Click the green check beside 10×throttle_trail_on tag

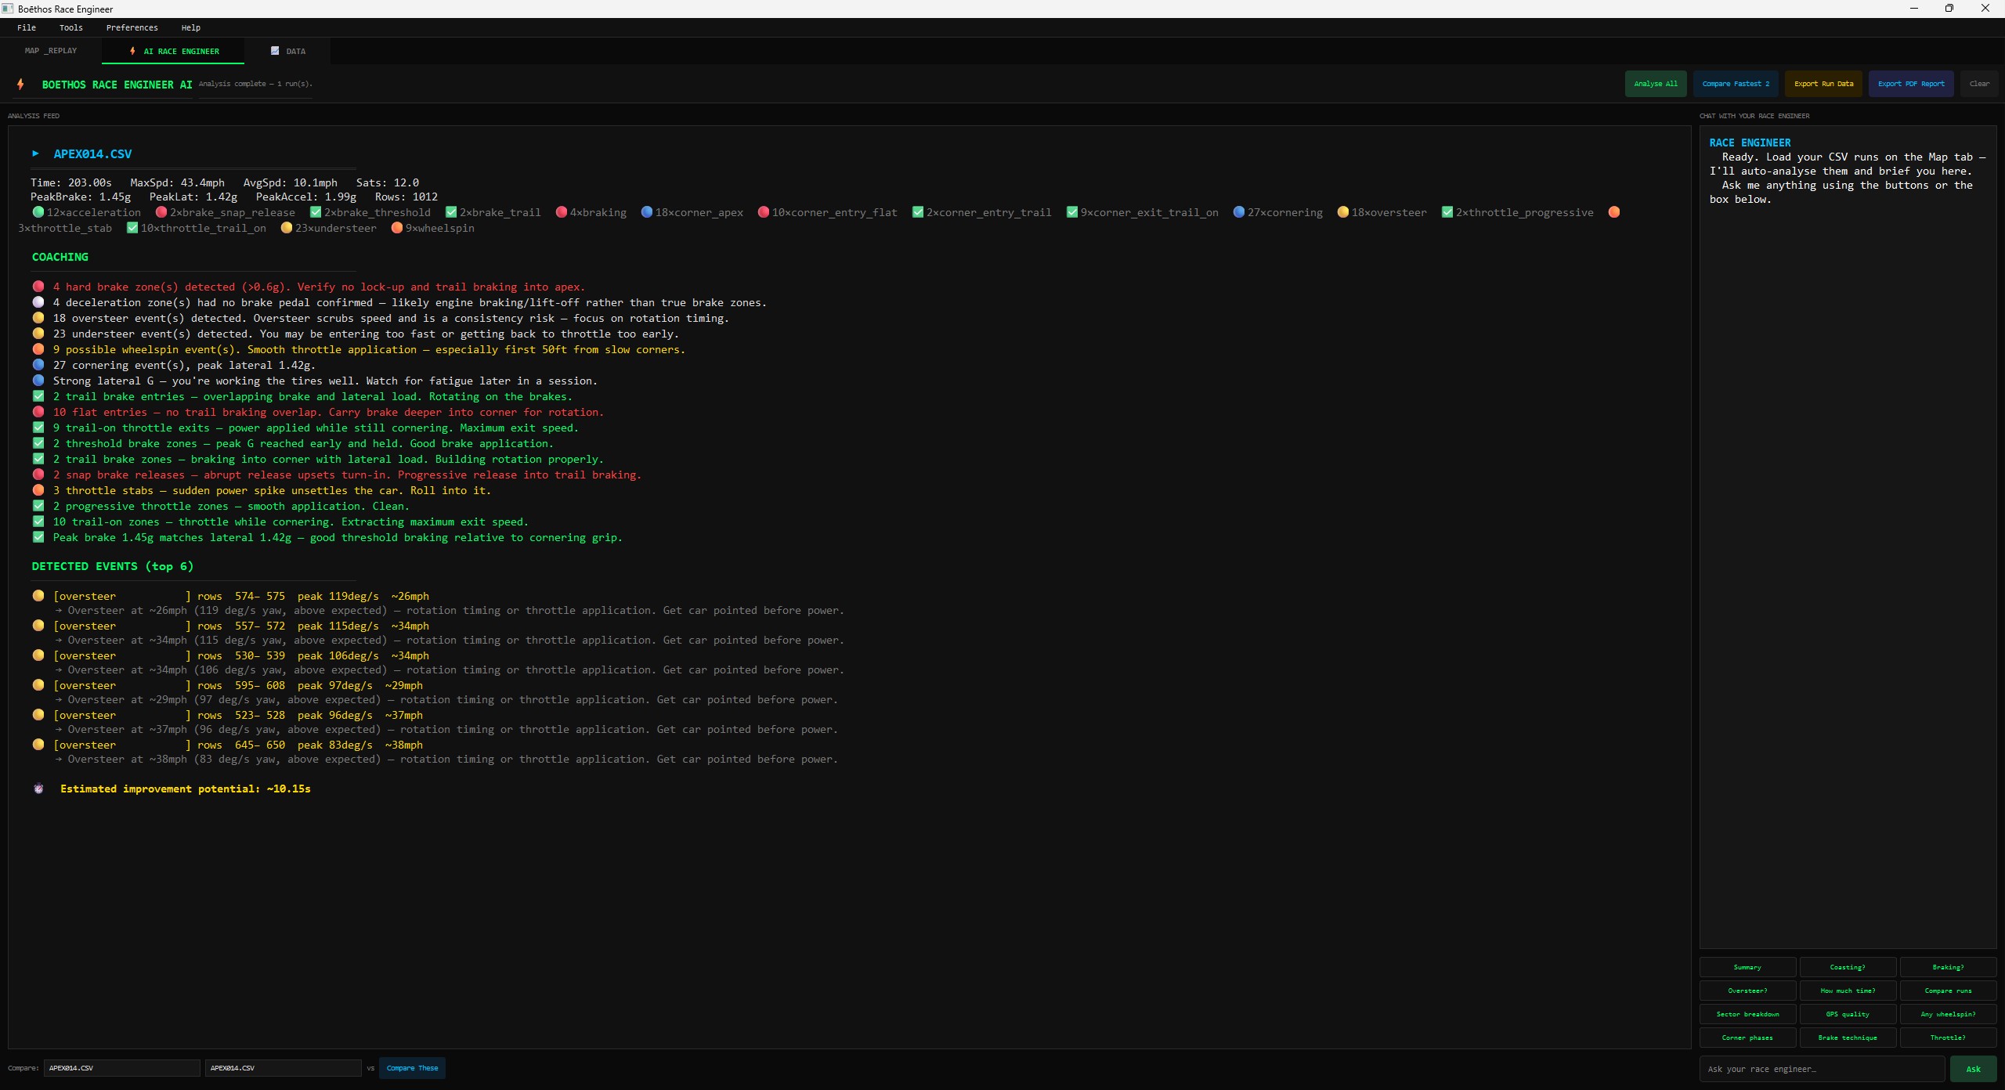tap(132, 228)
